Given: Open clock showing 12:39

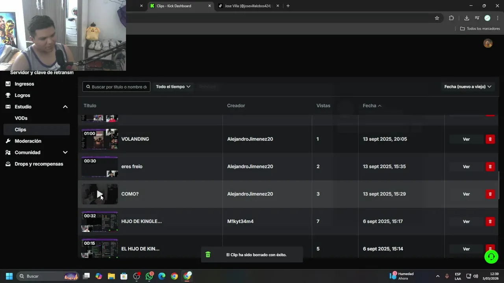Looking at the screenshot, I should click(x=491, y=276).
